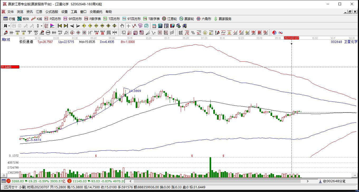359x192 pixels.
Task: Open the T四方形 tool
Action: [x=112, y=19]
